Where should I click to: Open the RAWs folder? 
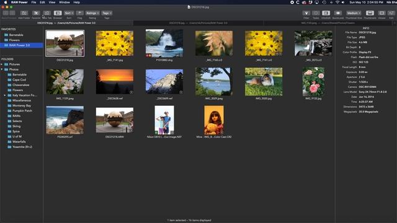[x=17, y=116]
